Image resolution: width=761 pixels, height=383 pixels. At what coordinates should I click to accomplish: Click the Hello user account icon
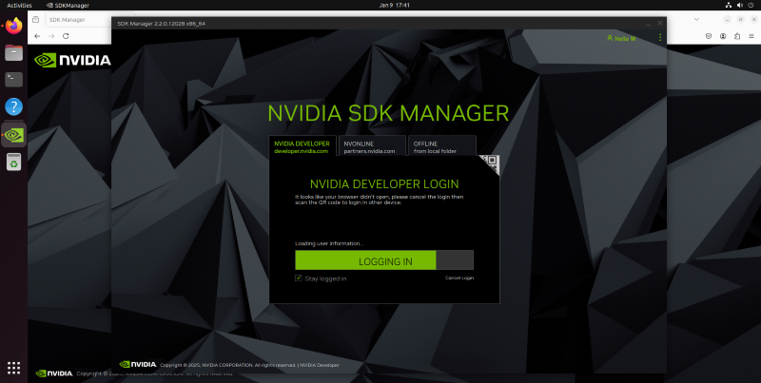click(623, 38)
